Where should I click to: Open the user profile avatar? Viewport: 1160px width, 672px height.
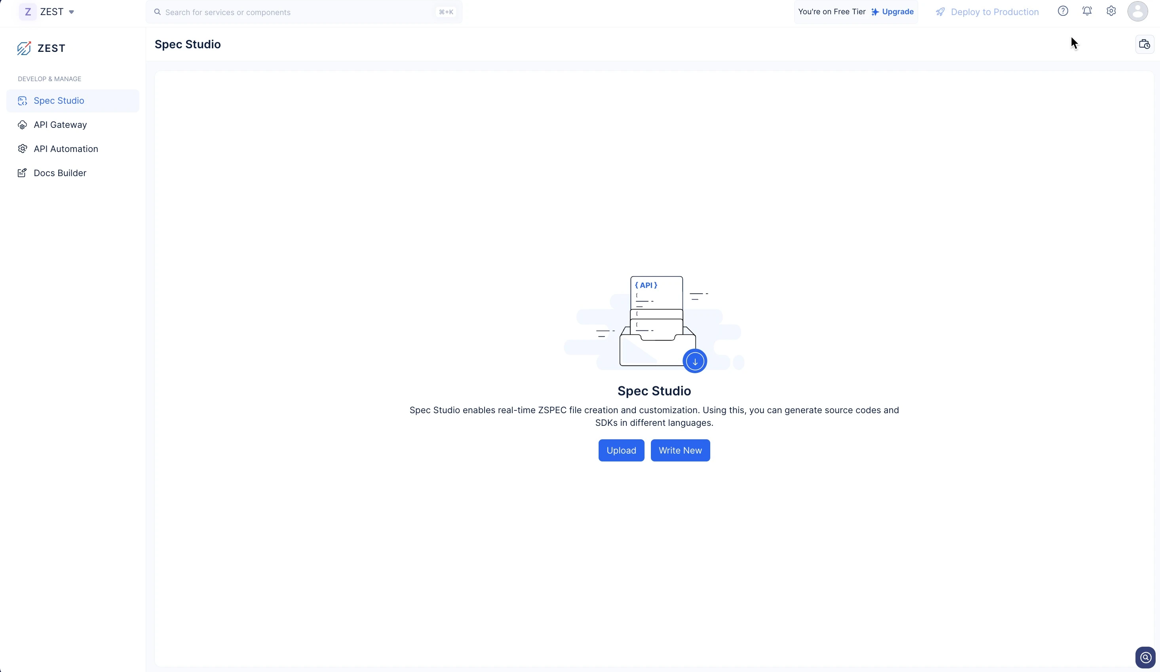click(x=1137, y=11)
